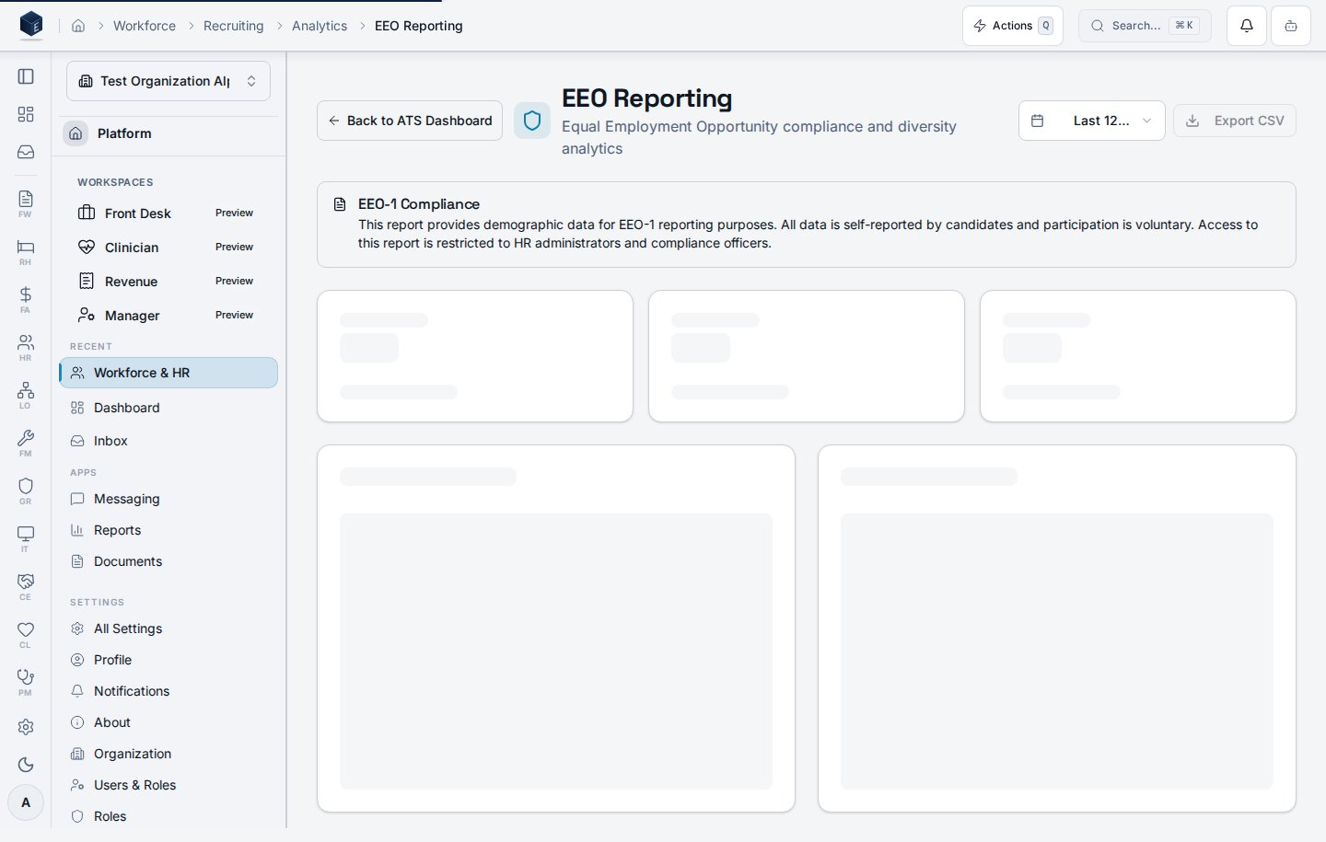1326x842 pixels.
Task: Open the dashboard grid rail icon
Action: 26,114
